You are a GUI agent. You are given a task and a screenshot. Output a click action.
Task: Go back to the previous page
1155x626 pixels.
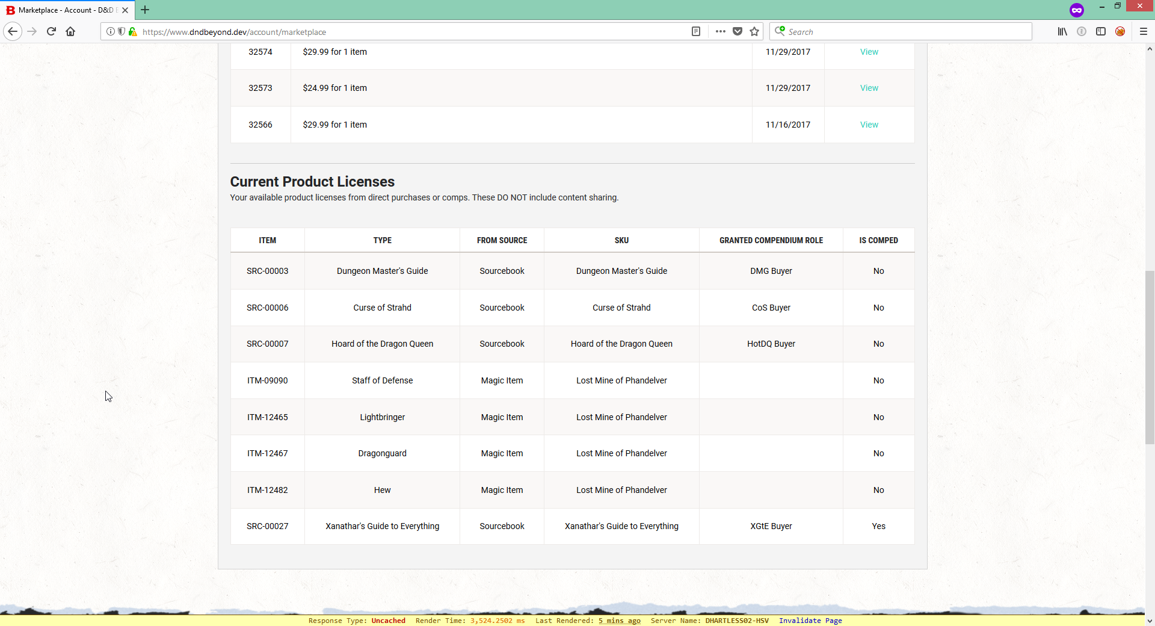tap(13, 31)
